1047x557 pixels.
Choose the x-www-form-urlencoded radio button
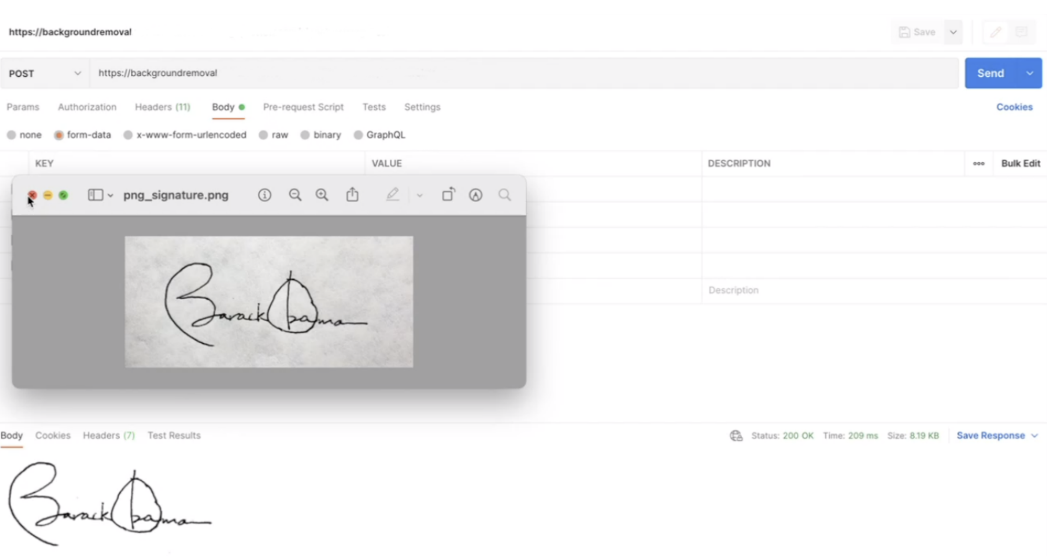coord(128,135)
